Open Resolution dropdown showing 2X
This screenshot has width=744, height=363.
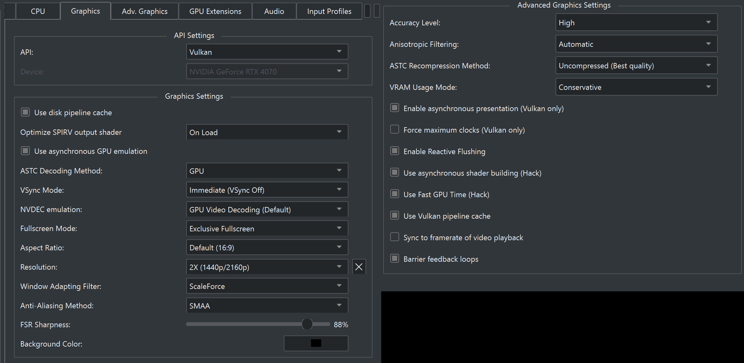pyautogui.click(x=267, y=267)
